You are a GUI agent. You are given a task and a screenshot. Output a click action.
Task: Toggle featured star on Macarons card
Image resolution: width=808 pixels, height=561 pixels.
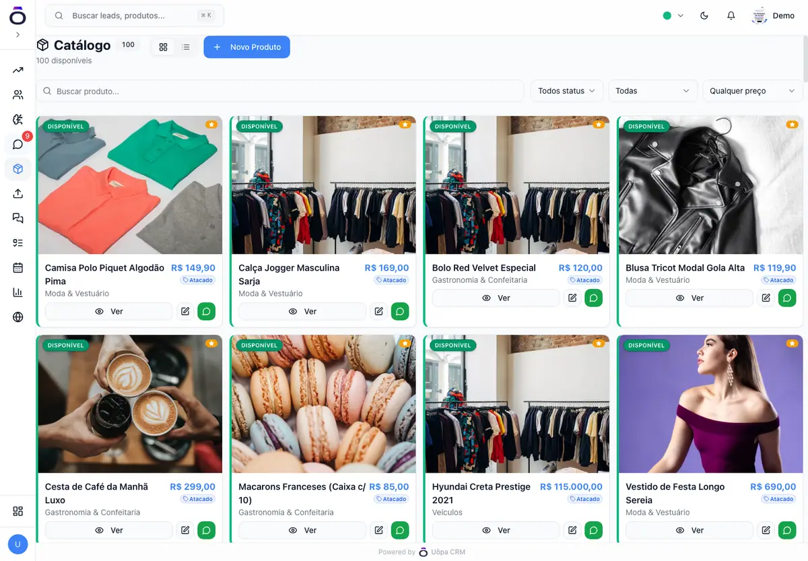(405, 343)
